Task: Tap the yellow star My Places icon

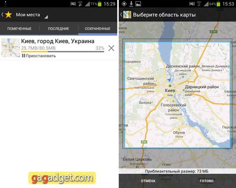Action: pos(8,15)
